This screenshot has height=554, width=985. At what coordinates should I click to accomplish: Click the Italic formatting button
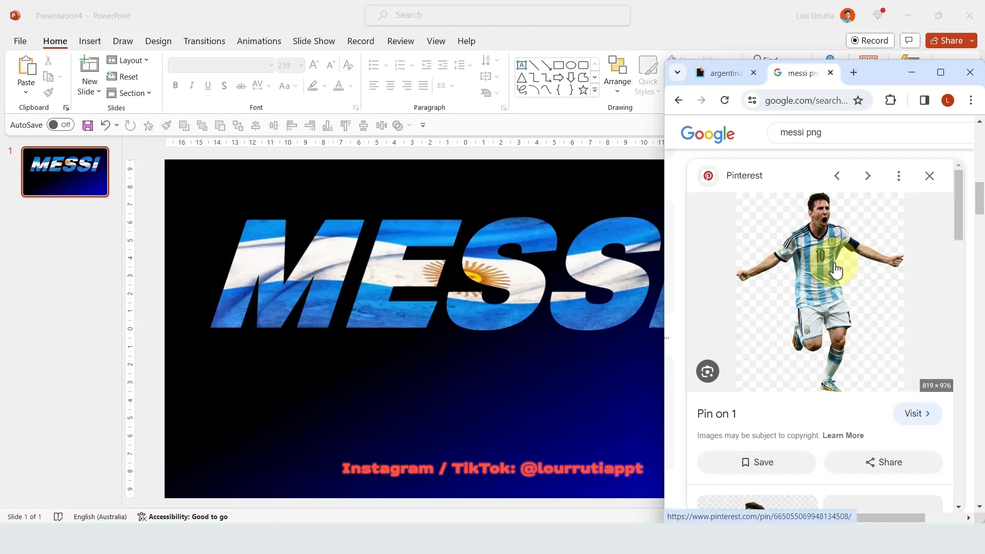[191, 86]
